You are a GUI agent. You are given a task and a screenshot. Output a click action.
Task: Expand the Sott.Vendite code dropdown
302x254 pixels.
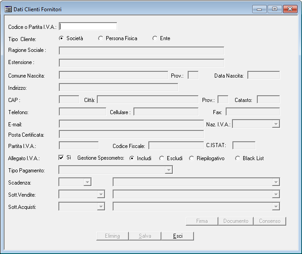click(100, 194)
